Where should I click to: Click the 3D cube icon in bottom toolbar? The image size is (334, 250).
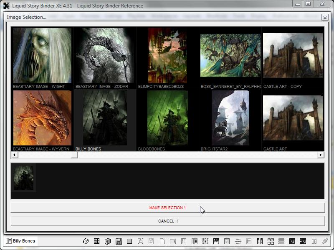108,241
